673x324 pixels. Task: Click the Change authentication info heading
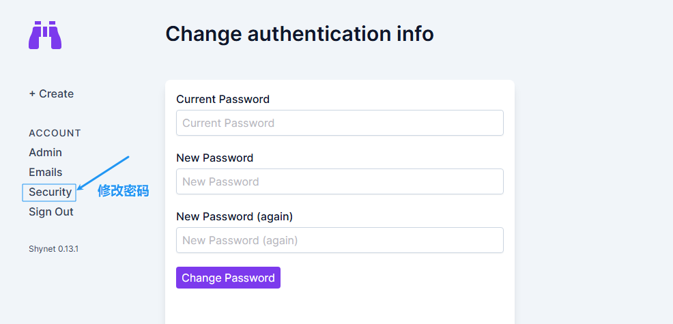click(x=300, y=34)
